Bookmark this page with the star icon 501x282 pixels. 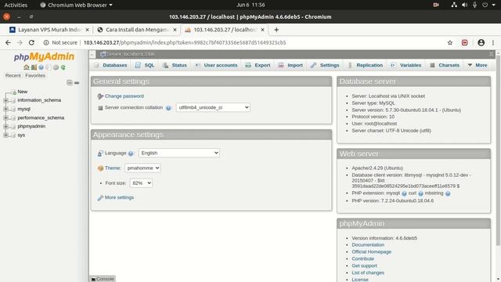click(450, 42)
